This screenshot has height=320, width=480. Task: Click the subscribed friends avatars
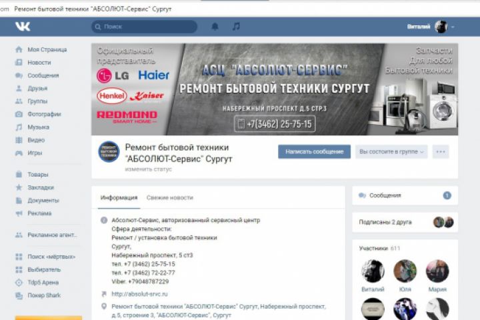pyautogui.click(x=443, y=222)
